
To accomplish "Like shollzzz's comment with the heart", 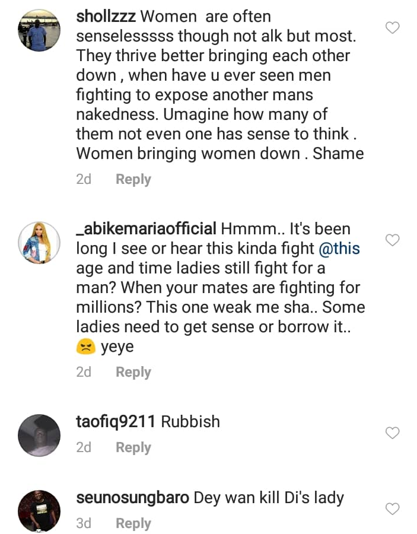I will tap(393, 27).
